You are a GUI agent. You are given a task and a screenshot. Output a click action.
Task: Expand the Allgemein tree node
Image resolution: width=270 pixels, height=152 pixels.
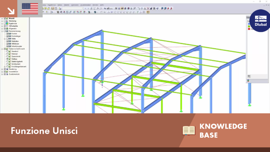[x=2, y=28]
